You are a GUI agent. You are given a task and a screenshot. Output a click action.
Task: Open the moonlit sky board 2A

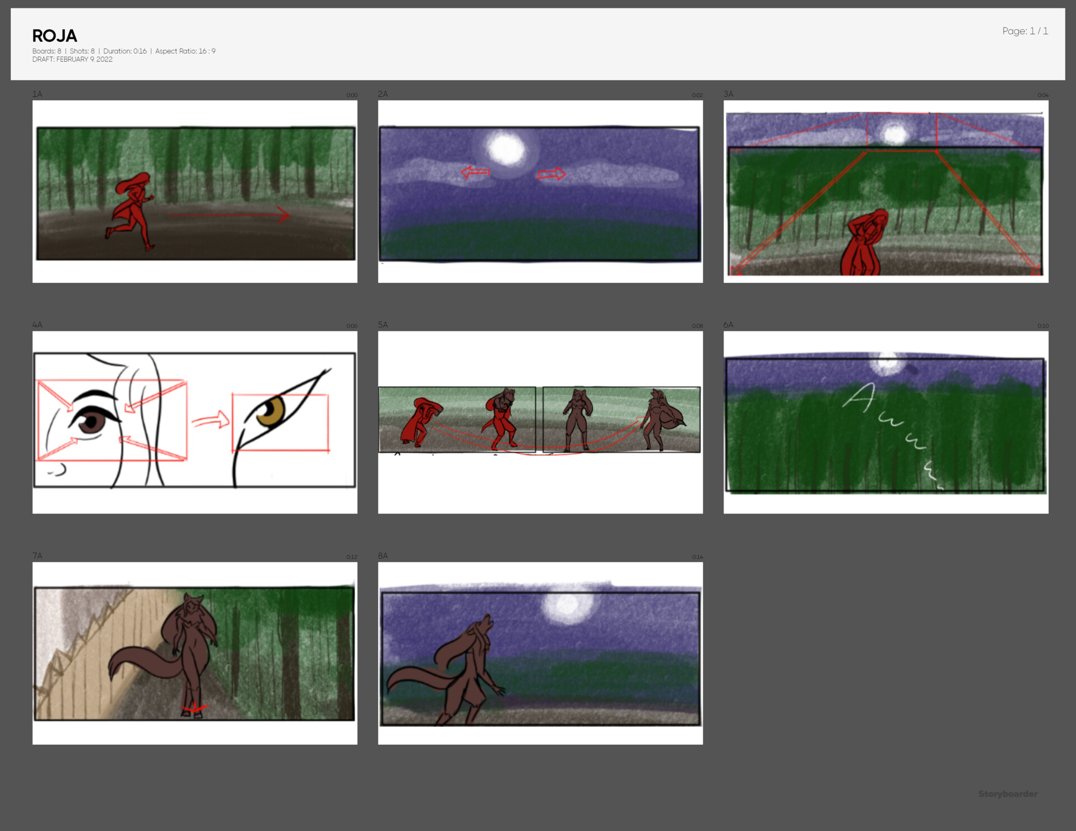[x=540, y=193]
